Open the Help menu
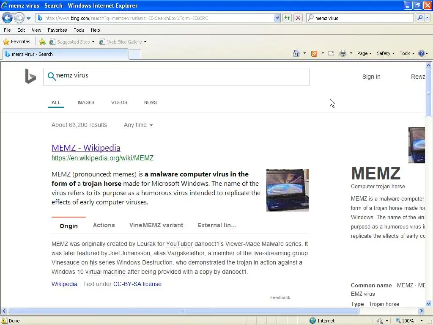This screenshot has width=433, height=325. (96, 30)
